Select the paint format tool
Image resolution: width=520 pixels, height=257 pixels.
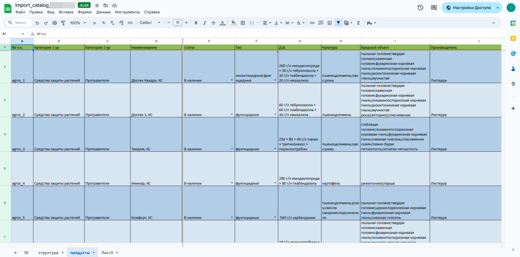63,23
